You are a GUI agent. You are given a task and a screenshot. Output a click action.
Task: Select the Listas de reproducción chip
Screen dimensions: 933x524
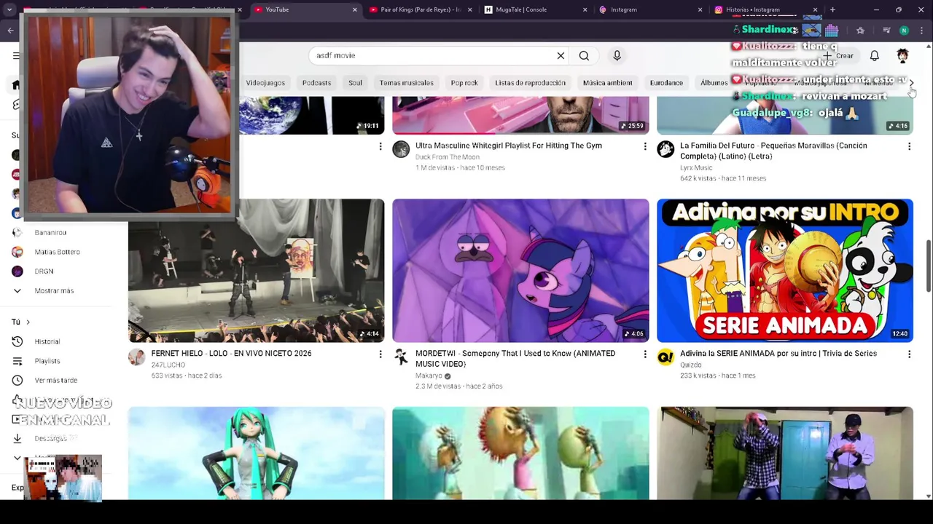530,83
